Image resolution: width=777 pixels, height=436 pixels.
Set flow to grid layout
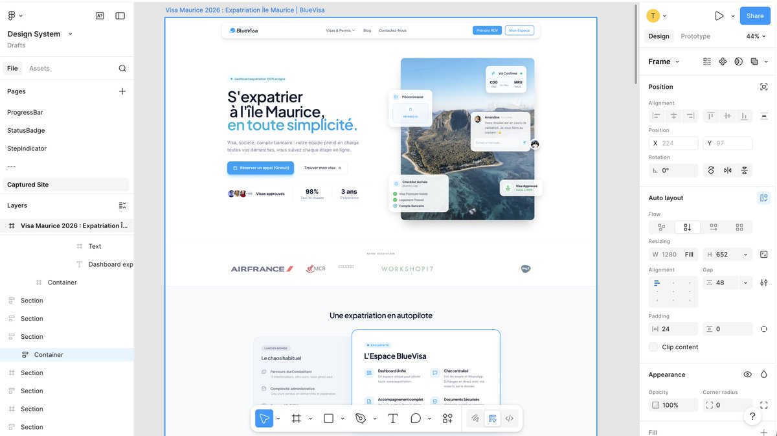[x=739, y=227]
